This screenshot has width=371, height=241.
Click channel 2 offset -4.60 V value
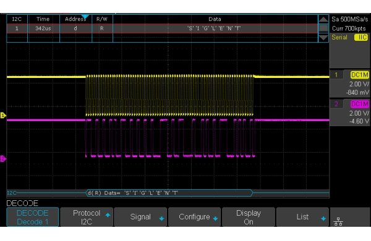coord(359,121)
